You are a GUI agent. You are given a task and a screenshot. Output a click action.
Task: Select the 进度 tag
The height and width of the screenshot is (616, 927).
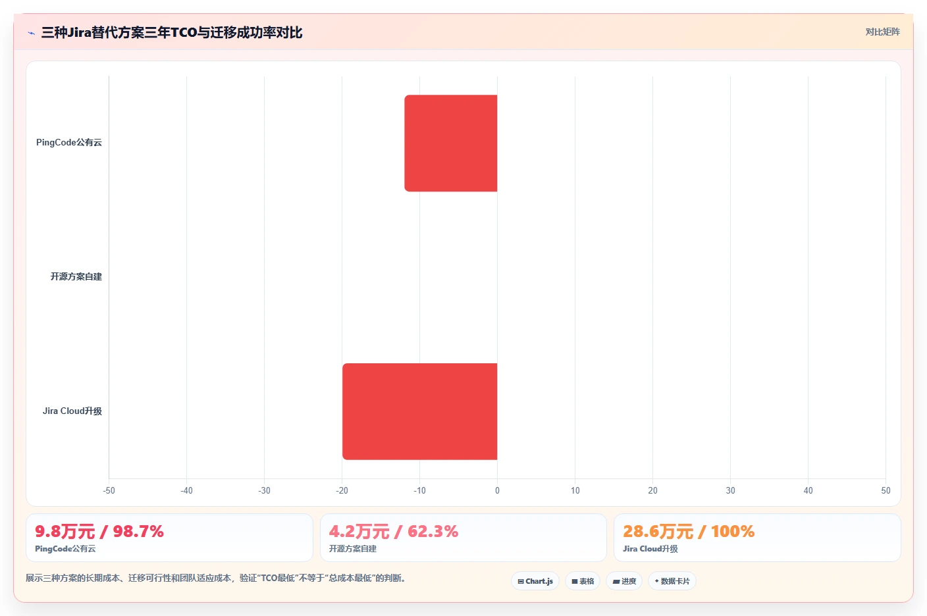624,581
